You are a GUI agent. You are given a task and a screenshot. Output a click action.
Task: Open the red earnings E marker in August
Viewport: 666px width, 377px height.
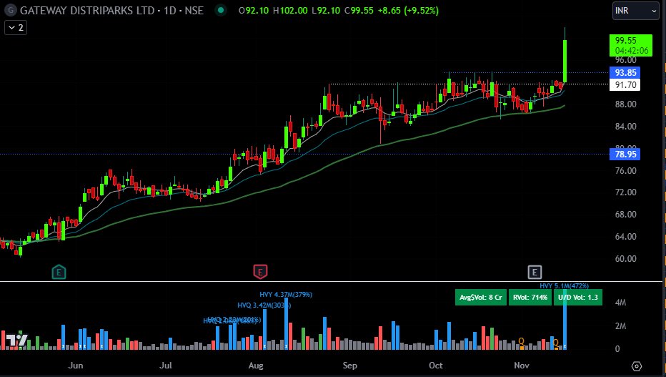tap(260, 272)
